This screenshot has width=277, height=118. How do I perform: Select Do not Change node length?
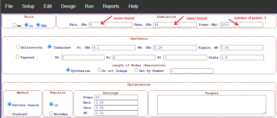click(x=99, y=70)
